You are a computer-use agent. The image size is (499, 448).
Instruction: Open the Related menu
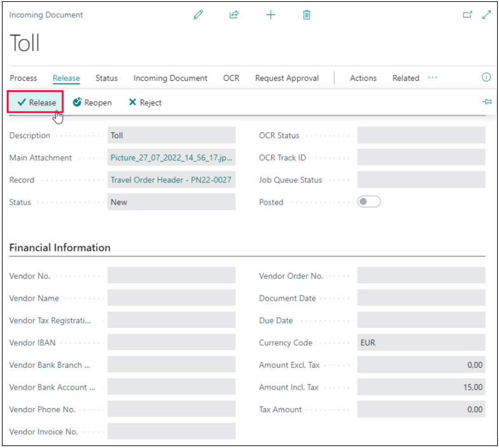pos(406,78)
